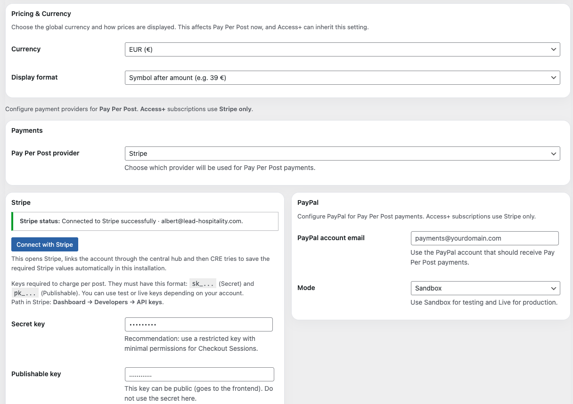Click the PayPal account email field
The image size is (573, 404).
pos(485,238)
